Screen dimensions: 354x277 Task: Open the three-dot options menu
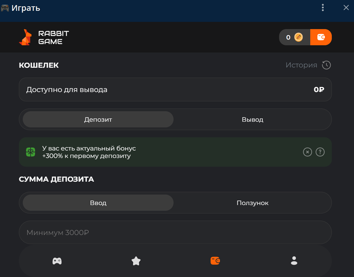point(322,8)
